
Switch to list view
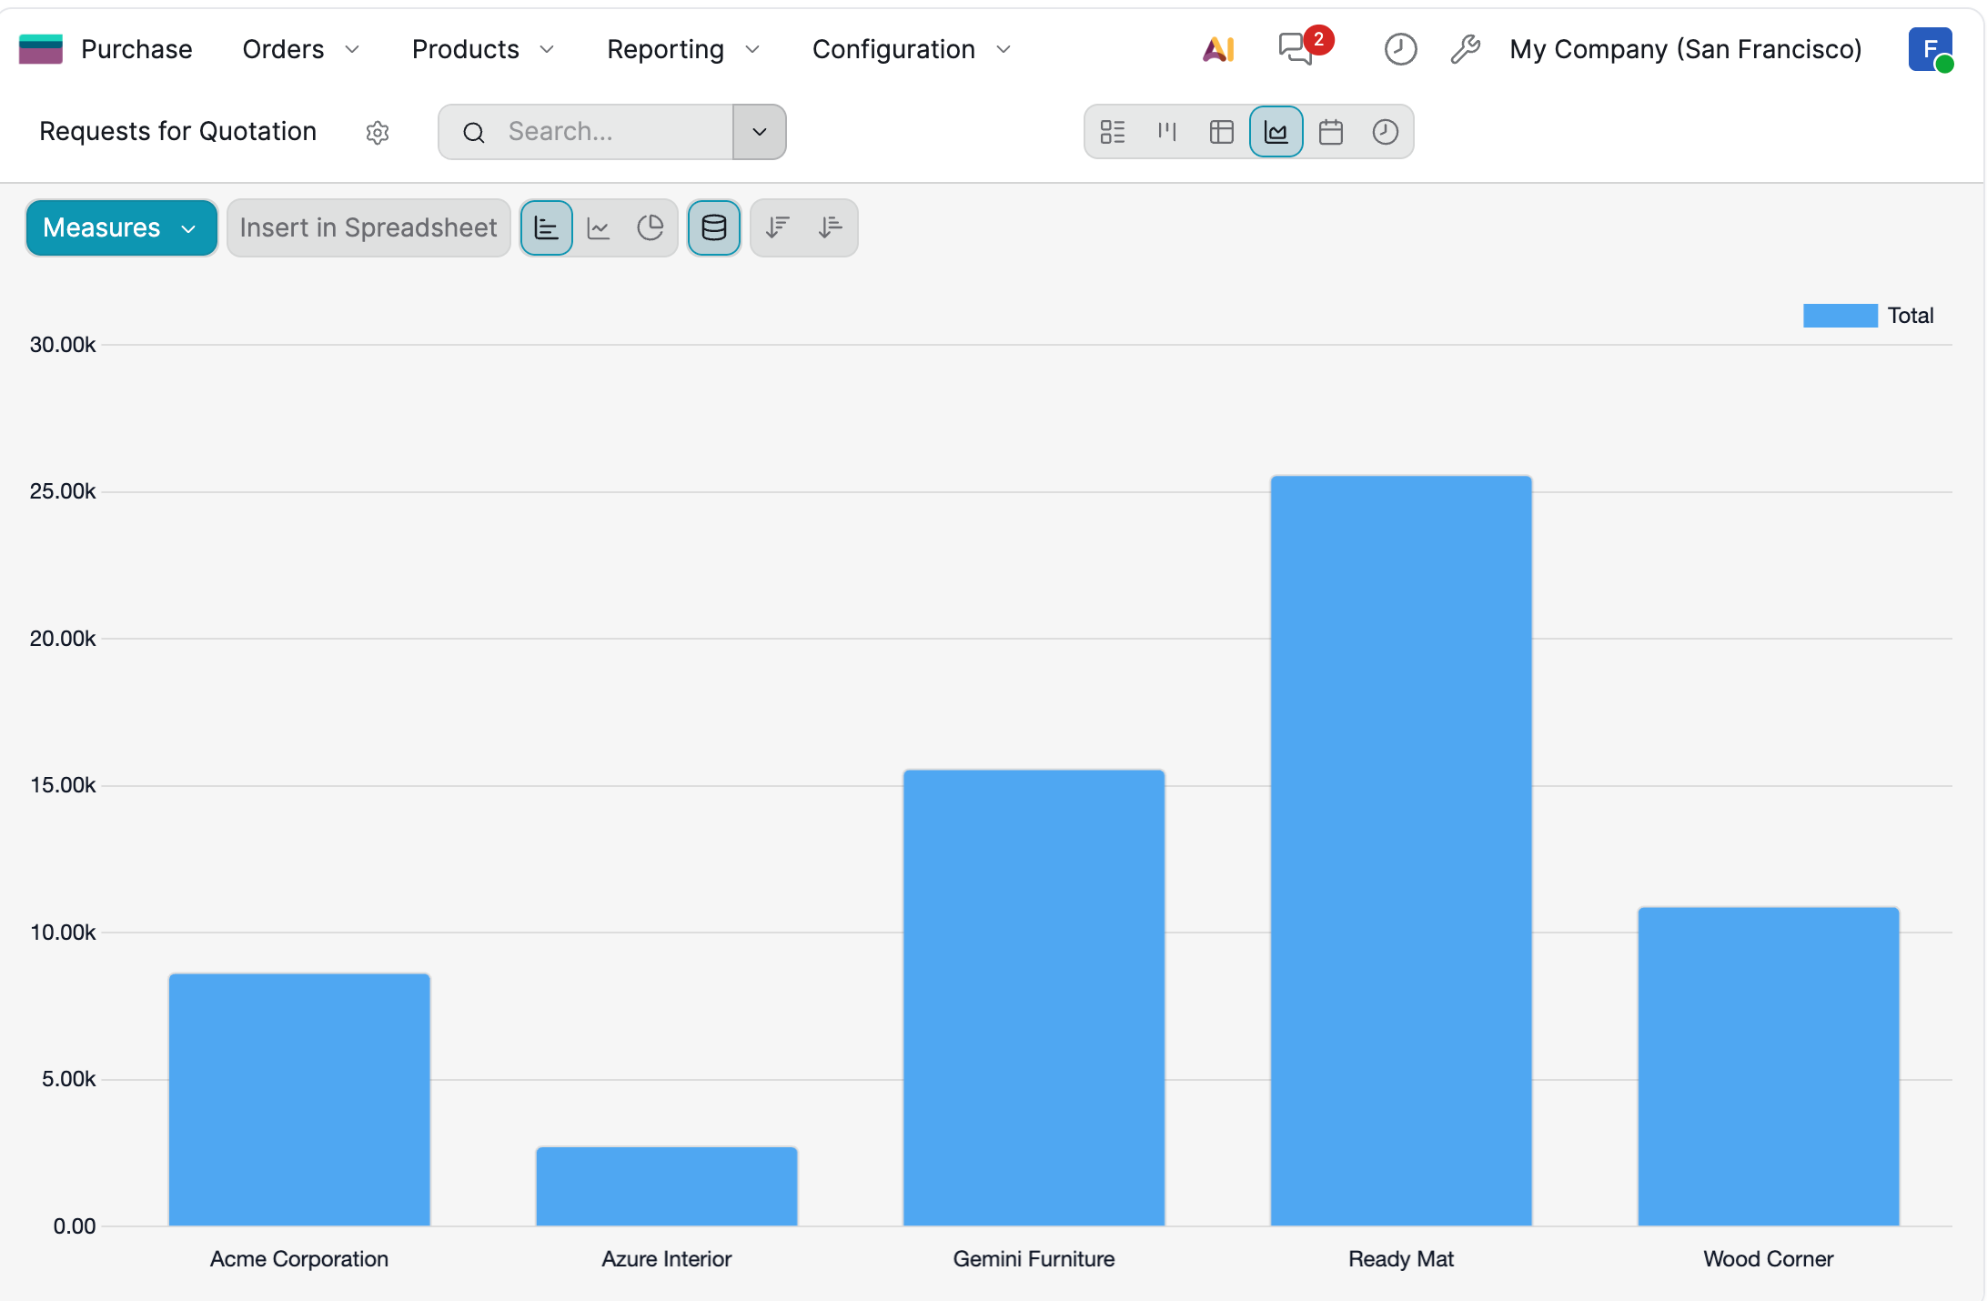coord(1112,132)
